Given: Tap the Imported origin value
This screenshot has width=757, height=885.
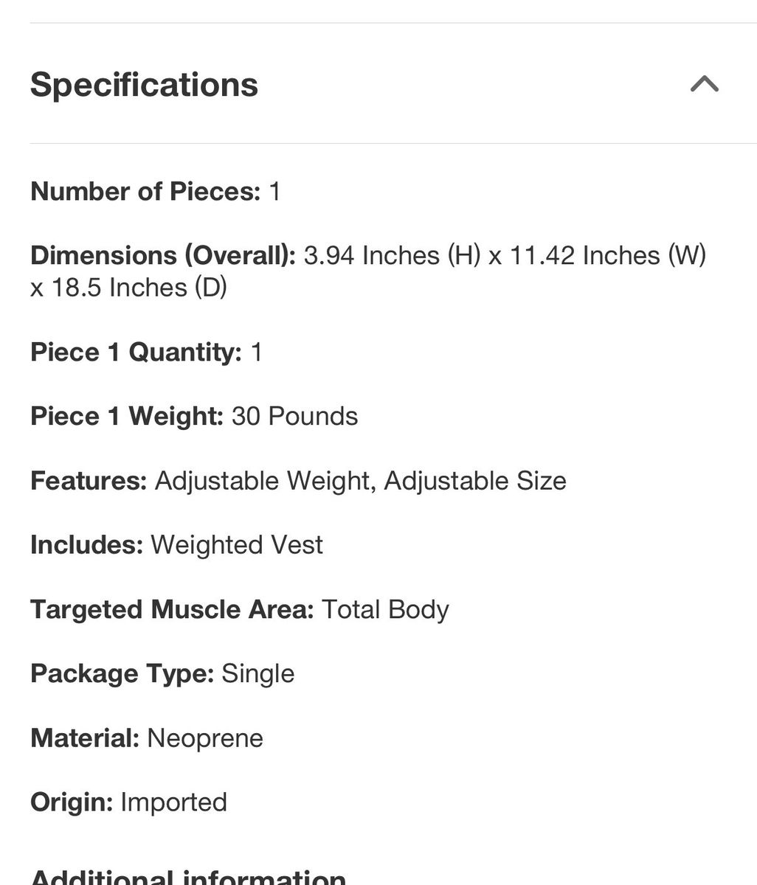Looking at the screenshot, I should (173, 802).
